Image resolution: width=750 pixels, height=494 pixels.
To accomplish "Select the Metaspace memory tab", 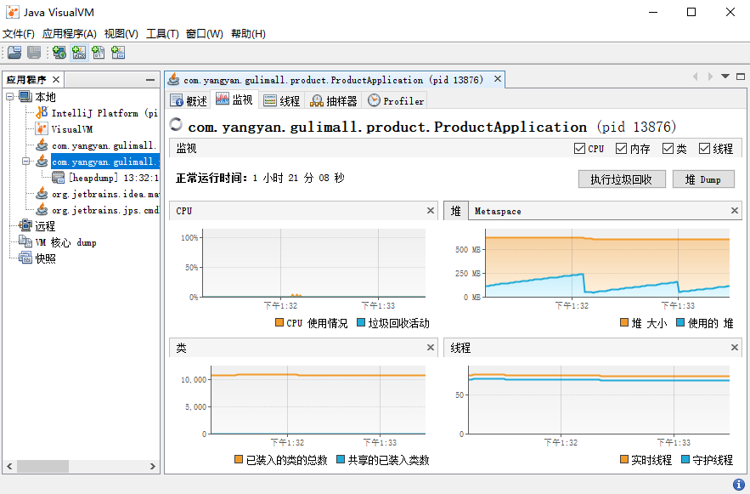I will pos(498,211).
